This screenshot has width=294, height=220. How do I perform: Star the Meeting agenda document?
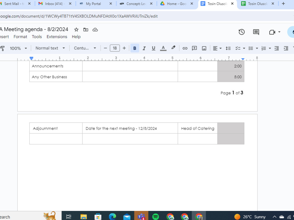click(76, 30)
